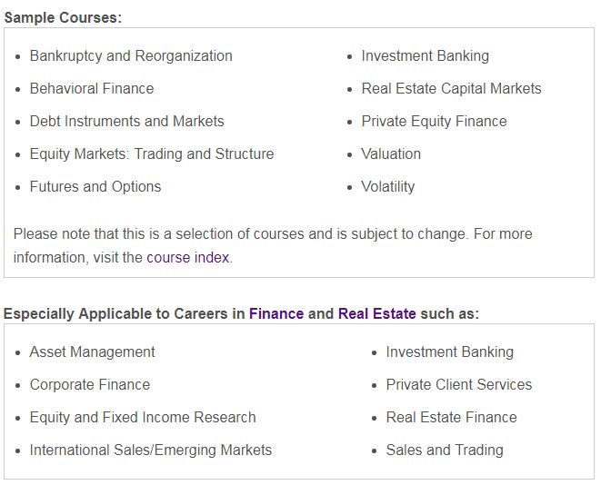The width and height of the screenshot is (601, 485).
Task: Select Asset Management career item
Action: coord(93,351)
